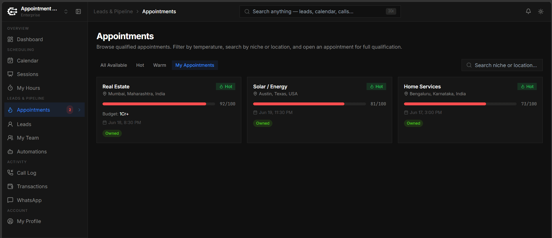Expand workspace switcher chevrons
The width and height of the screenshot is (552, 238).
coord(66,12)
